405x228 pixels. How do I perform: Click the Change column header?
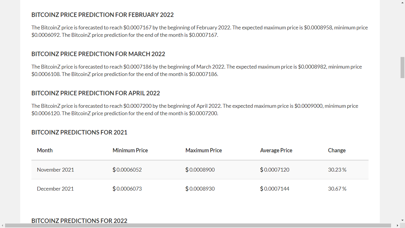pos(337,151)
